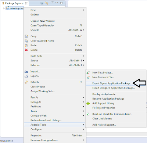This screenshot has height=143, width=147.
Task: Select Close Project
Action: click(55, 87)
